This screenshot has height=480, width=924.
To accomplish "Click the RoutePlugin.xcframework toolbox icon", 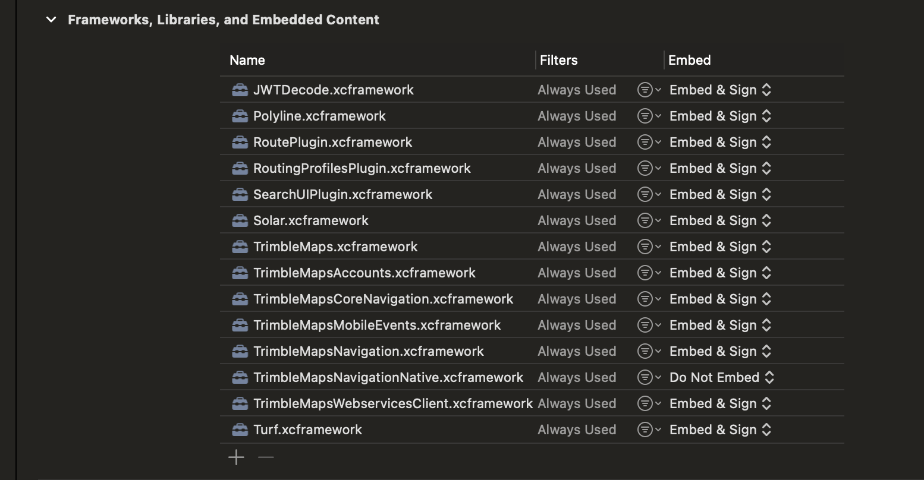I will point(240,142).
